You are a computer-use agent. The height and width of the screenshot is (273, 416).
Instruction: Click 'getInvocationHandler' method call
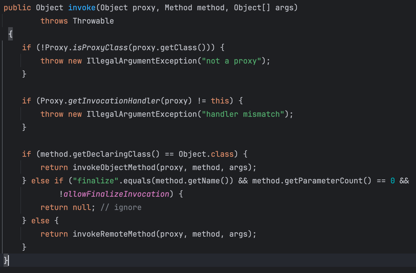tap(114, 101)
